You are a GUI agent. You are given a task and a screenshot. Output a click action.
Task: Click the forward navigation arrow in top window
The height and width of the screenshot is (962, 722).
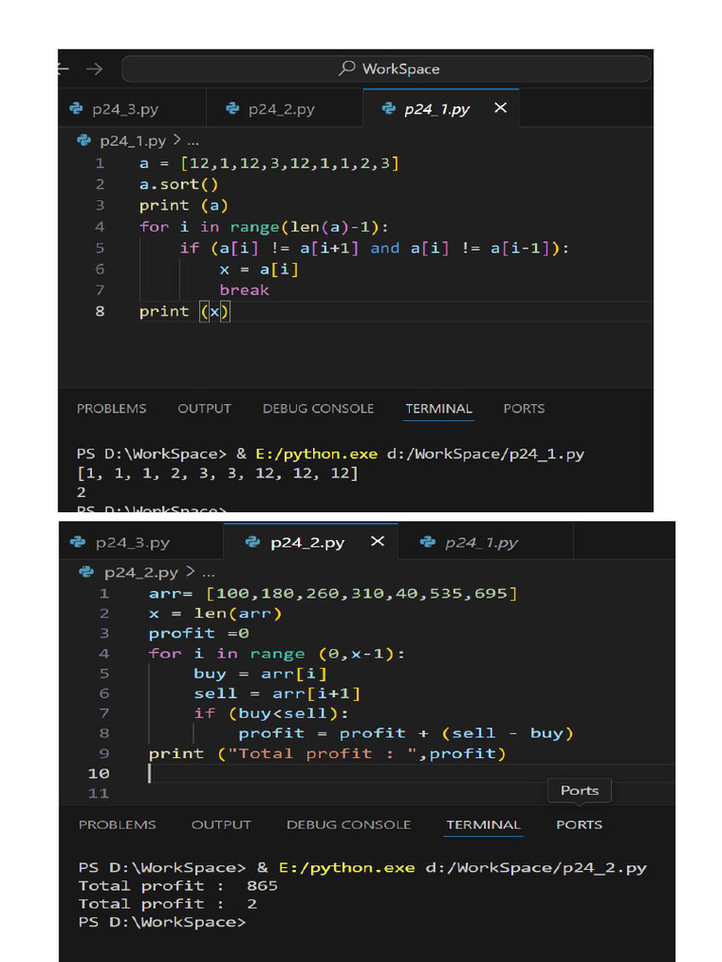pos(95,69)
